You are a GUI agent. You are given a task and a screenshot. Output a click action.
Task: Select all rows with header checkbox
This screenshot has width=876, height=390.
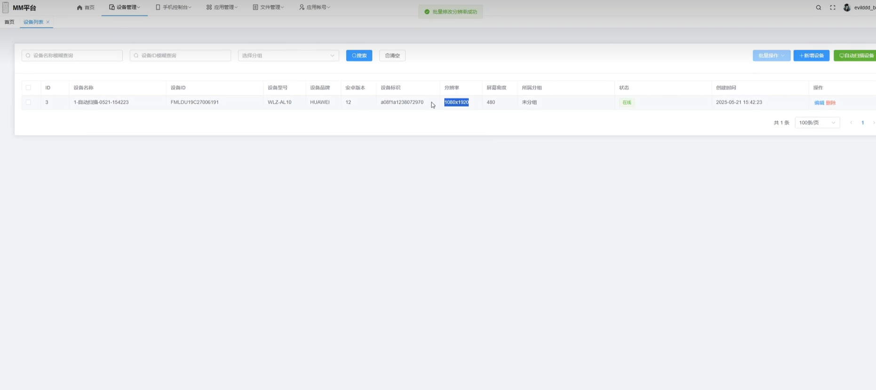click(28, 88)
